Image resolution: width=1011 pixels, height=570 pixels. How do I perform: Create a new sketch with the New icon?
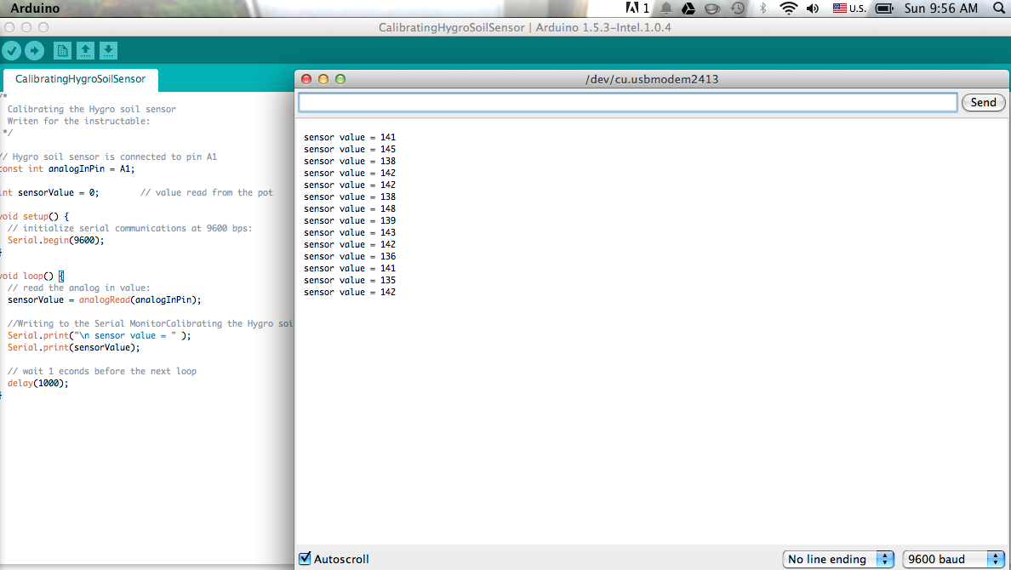pyautogui.click(x=62, y=50)
